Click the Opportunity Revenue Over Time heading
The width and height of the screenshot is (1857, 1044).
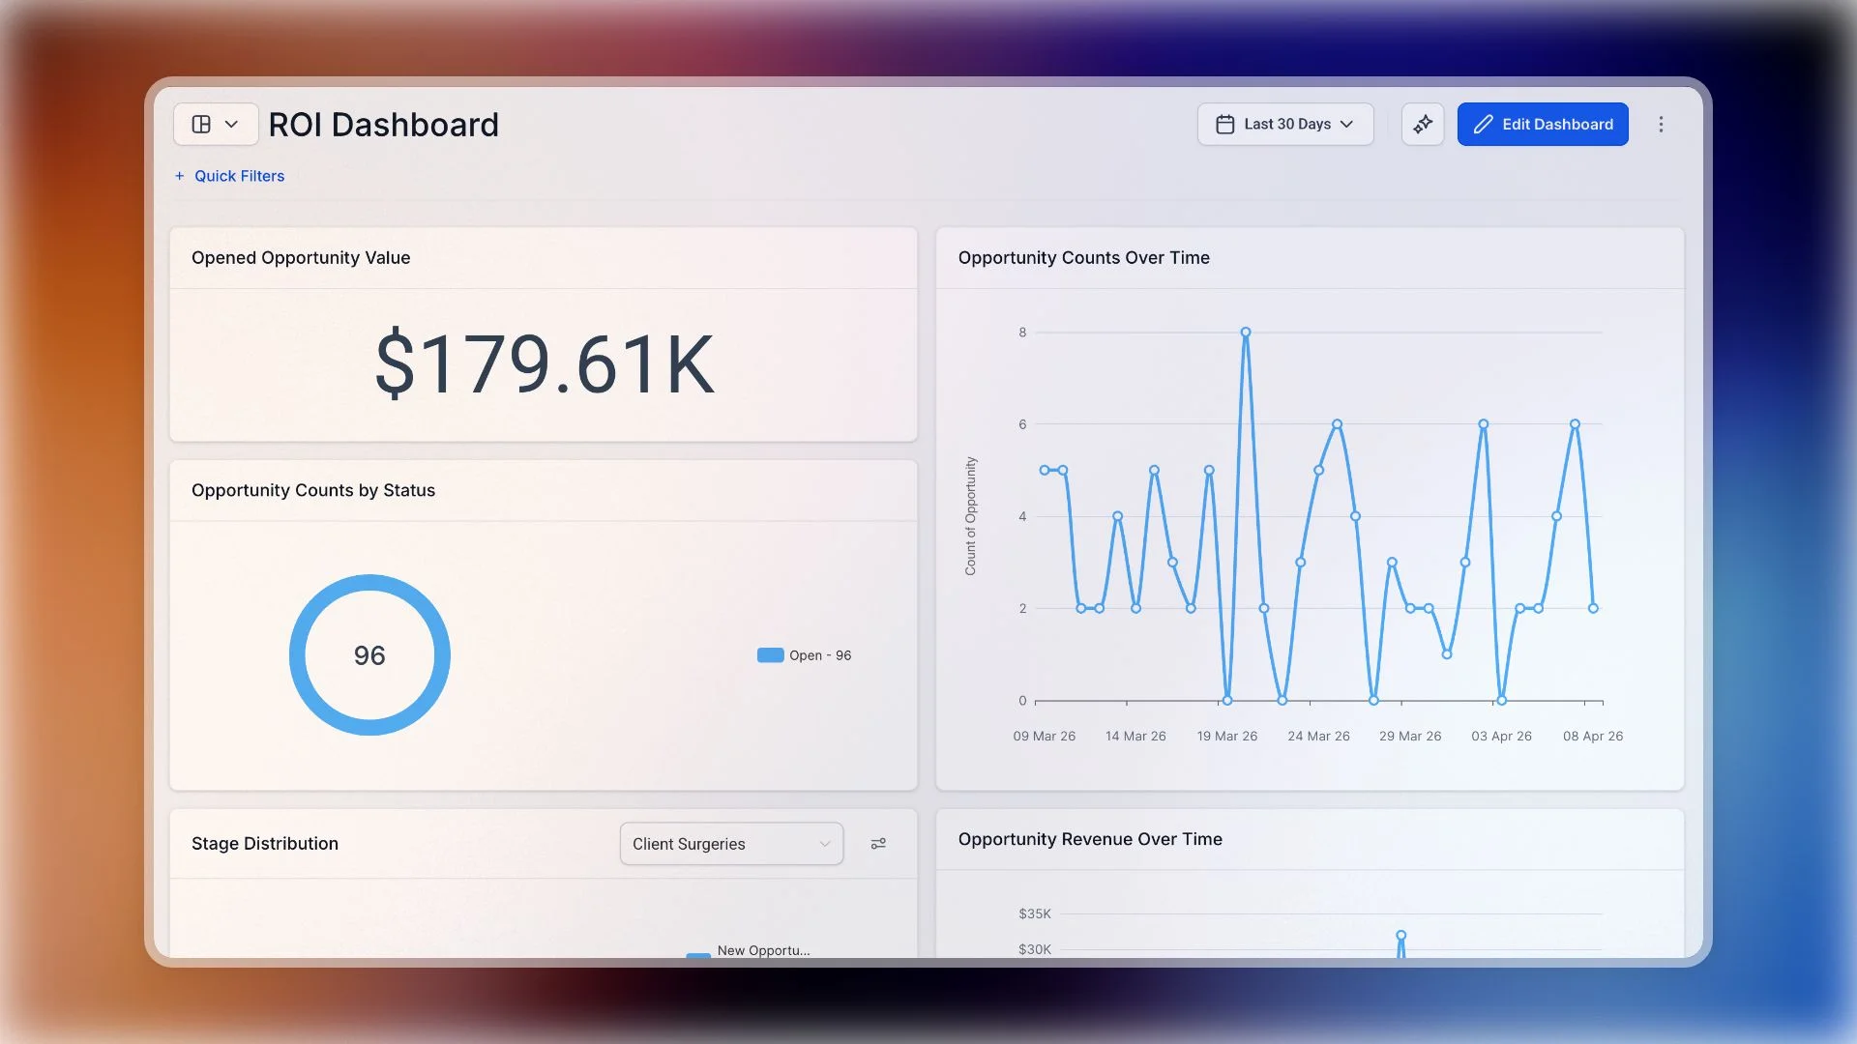click(1090, 839)
